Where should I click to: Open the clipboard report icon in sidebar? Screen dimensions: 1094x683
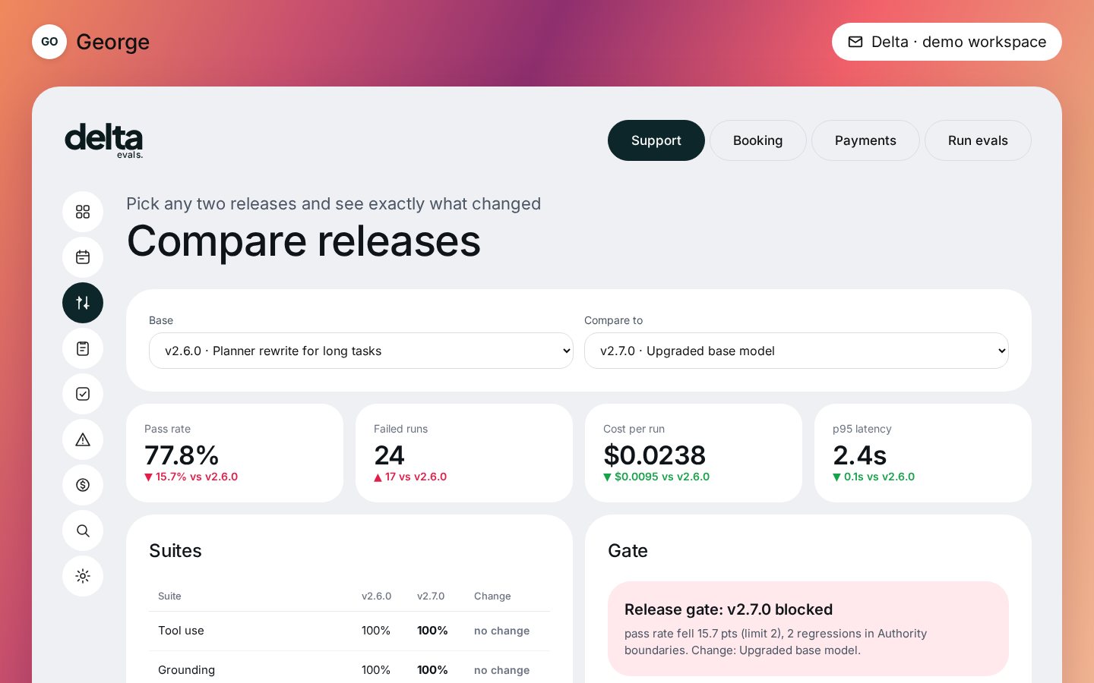click(x=83, y=348)
